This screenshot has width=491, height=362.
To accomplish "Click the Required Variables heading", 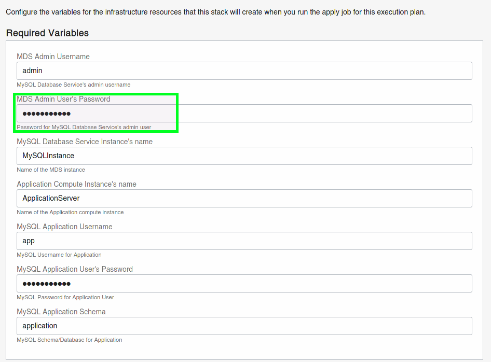I will (47, 33).
